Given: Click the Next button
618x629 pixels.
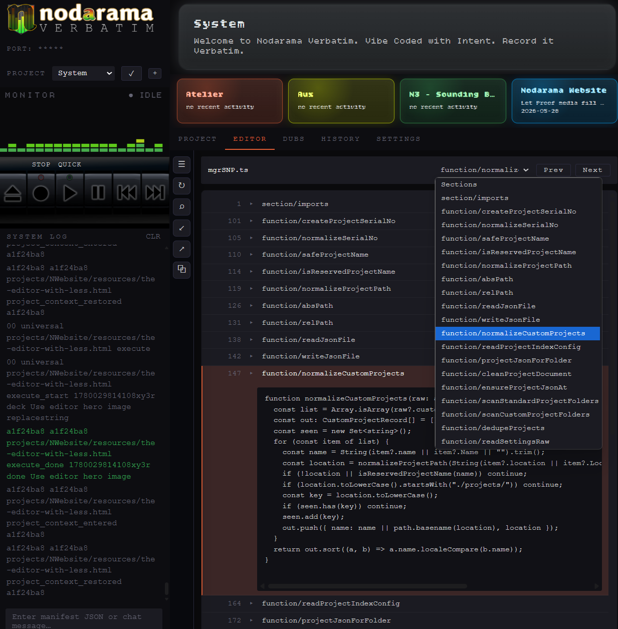Looking at the screenshot, I should click(592, 170).
